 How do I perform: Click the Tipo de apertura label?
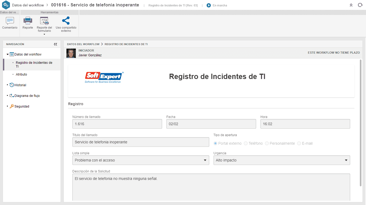[225, 135]
